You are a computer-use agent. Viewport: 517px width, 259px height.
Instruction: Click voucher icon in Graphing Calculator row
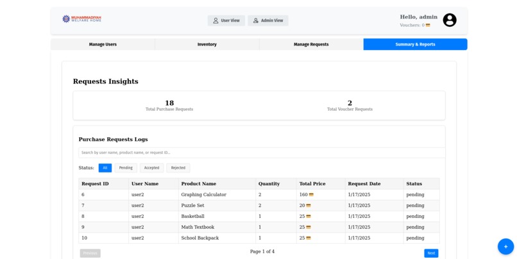(x=311, y=195)
